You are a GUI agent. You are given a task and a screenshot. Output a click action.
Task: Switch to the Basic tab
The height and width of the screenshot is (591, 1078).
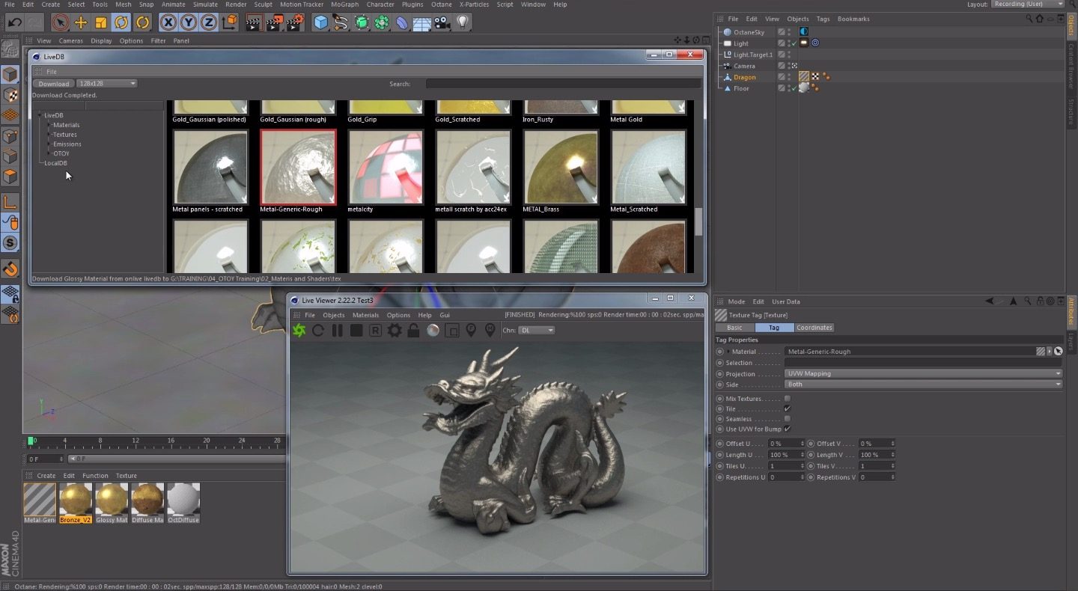tap(734, 327)
